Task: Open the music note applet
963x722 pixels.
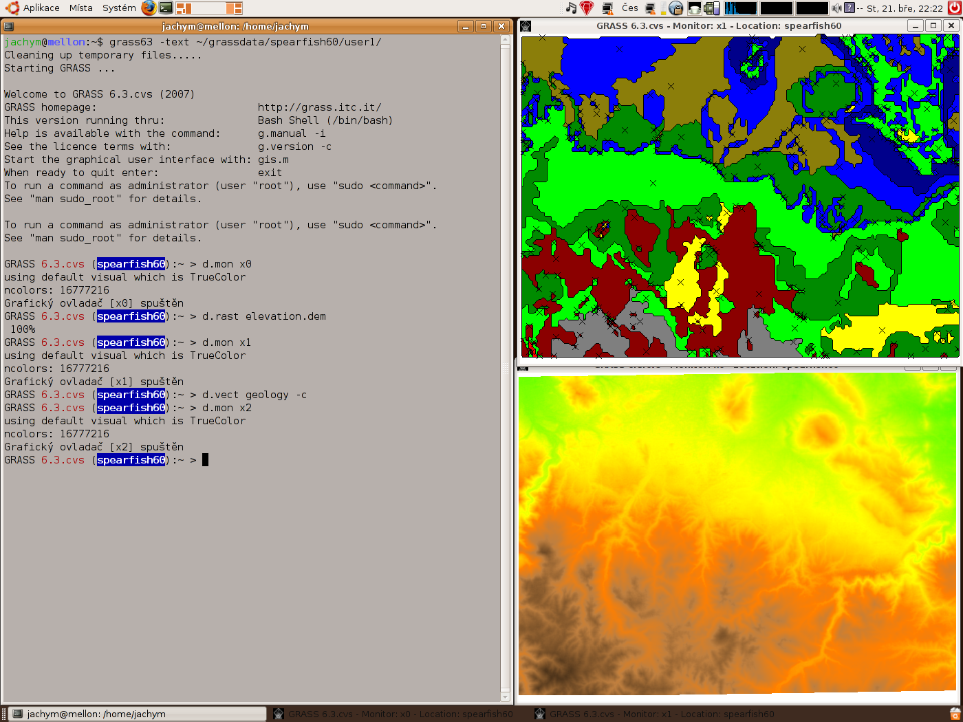Action: click(571, 8)
